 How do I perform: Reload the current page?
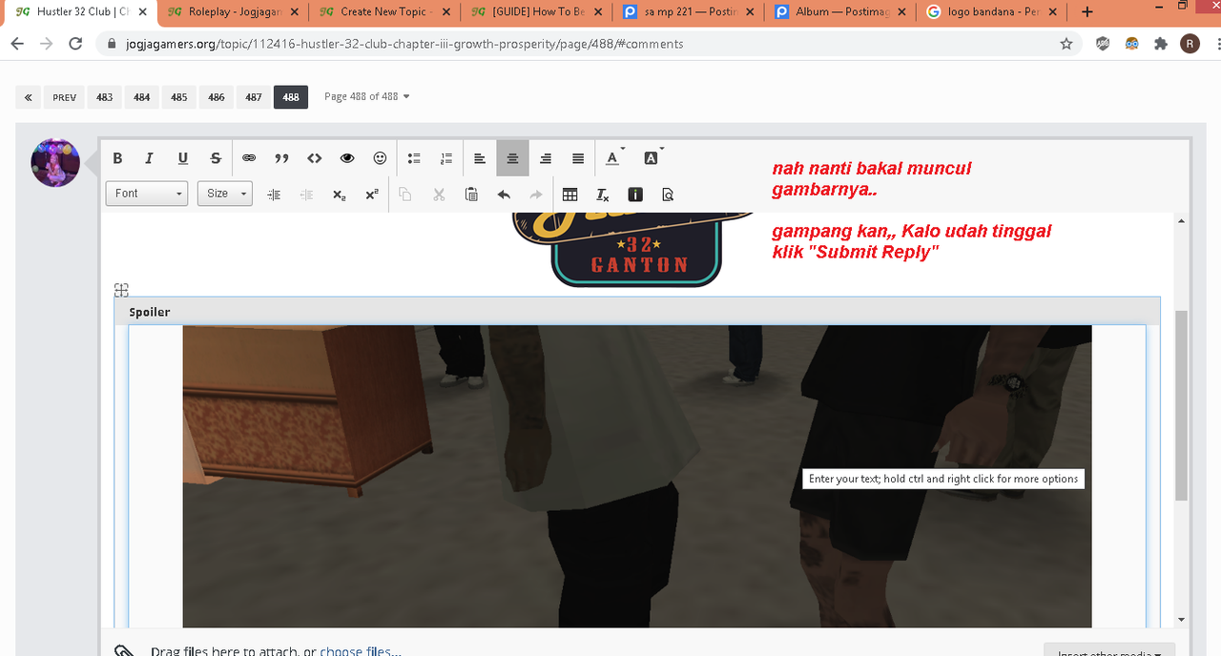coord(75,44)
